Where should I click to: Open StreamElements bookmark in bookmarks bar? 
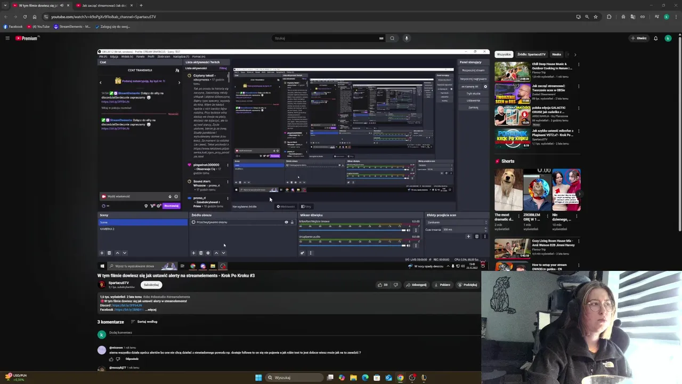(x=72, y=26)
